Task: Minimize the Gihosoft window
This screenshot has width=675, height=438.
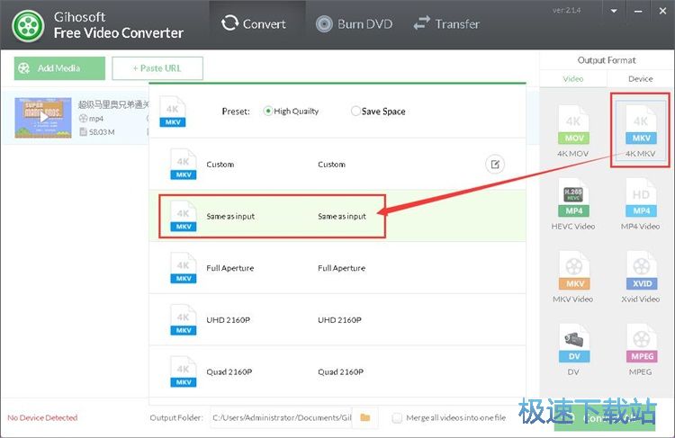Action: [638, 11]
